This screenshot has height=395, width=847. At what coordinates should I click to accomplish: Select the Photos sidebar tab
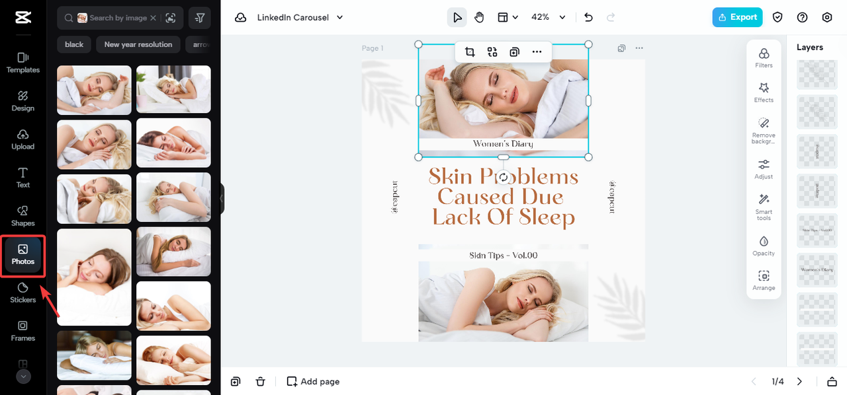click(22, 255)
